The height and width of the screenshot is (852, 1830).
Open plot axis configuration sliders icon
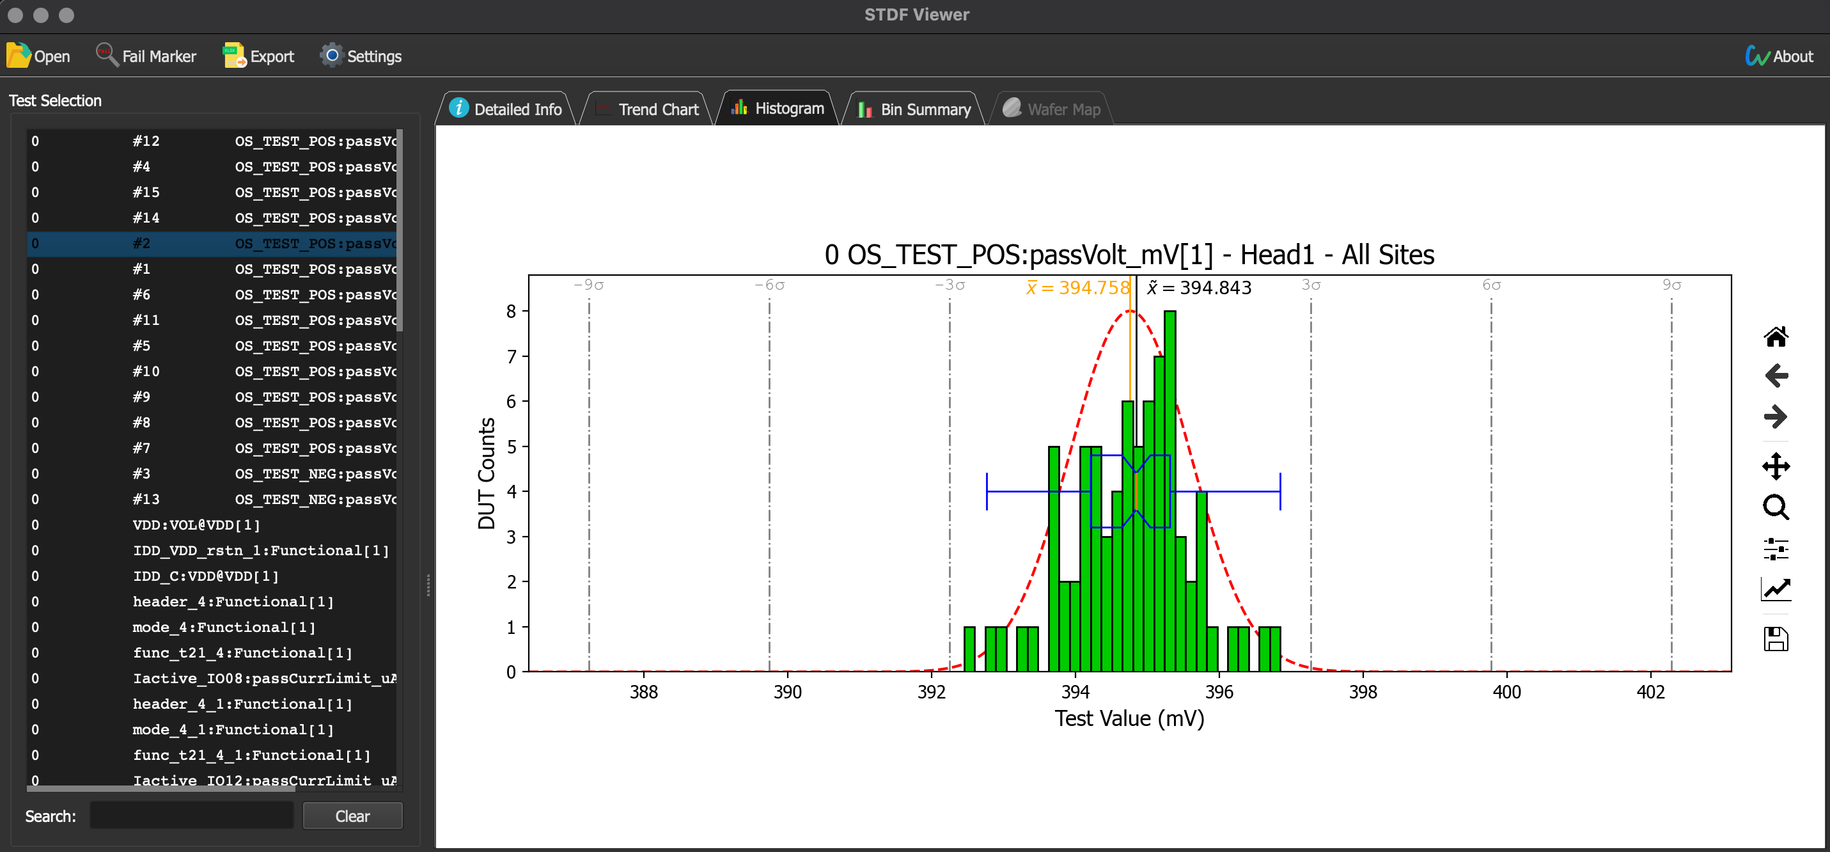point(1776,548)
